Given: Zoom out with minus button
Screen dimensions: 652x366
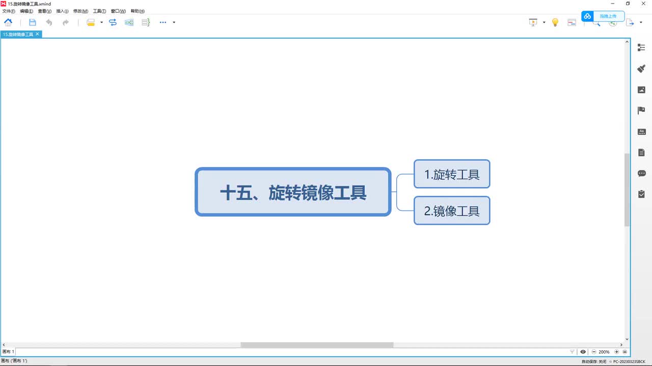Looking at the screenshot, I should [594, 352].
